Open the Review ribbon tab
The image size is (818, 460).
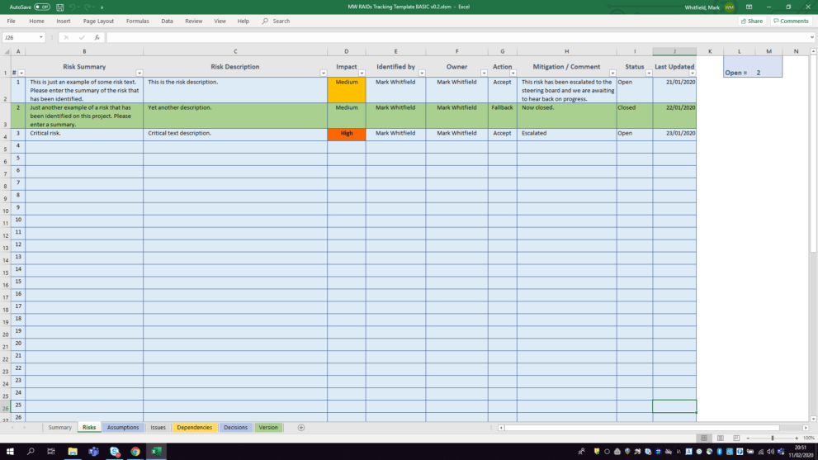click(193, 21)
